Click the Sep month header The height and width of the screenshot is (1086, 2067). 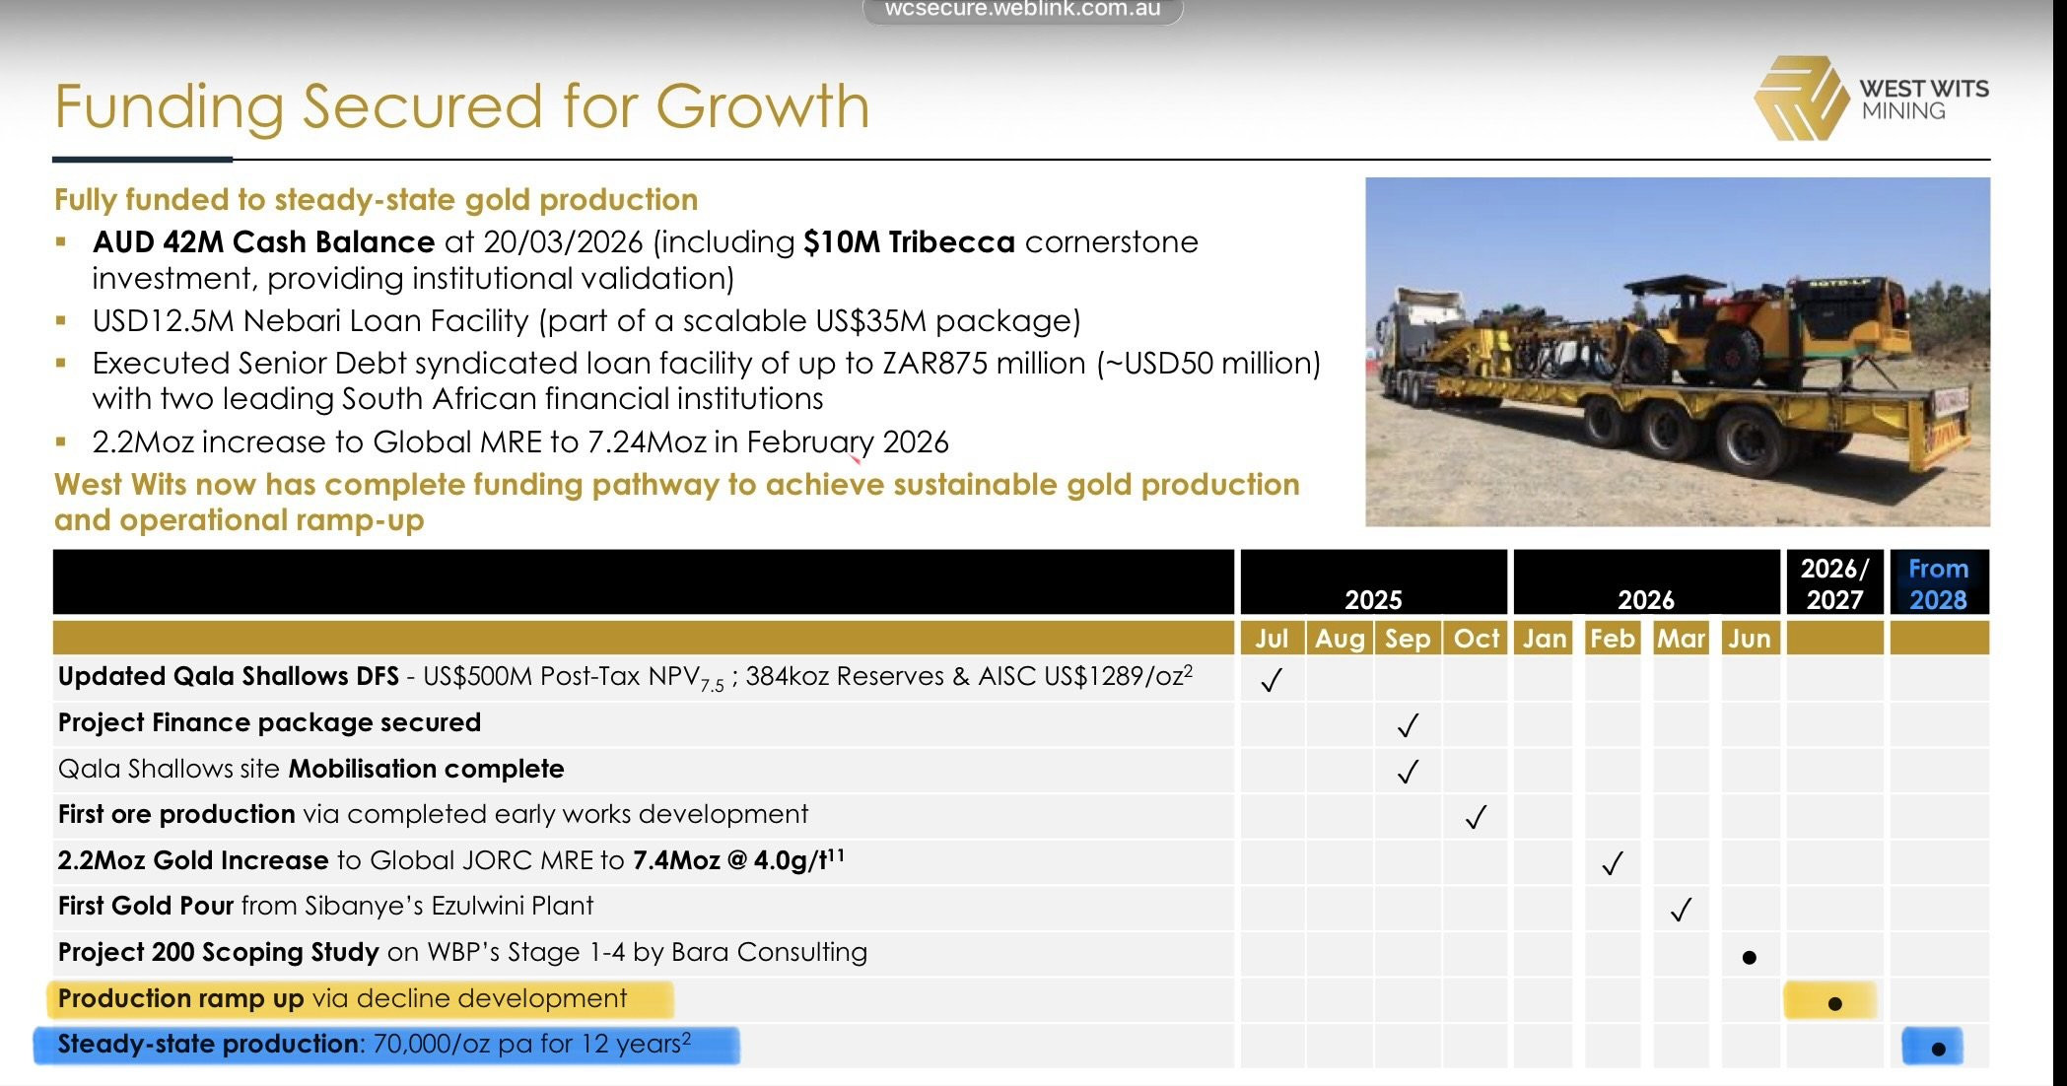(1408, 639)
